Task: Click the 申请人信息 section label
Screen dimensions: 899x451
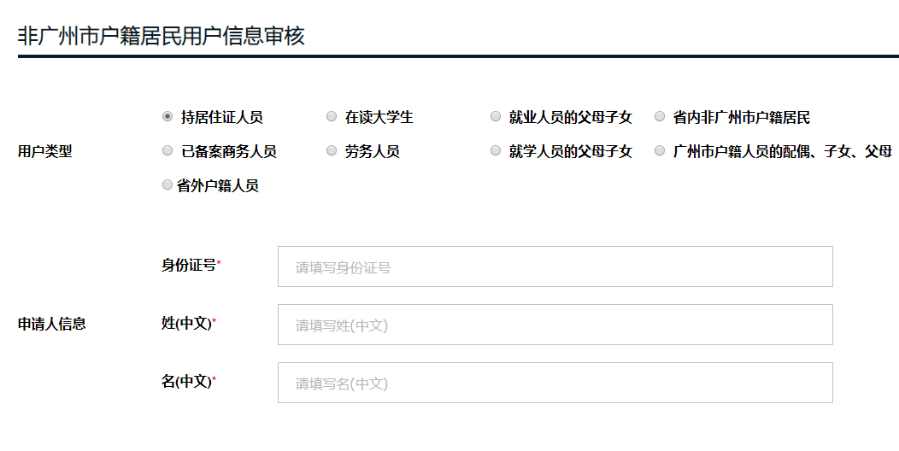Action: [51, 324]
